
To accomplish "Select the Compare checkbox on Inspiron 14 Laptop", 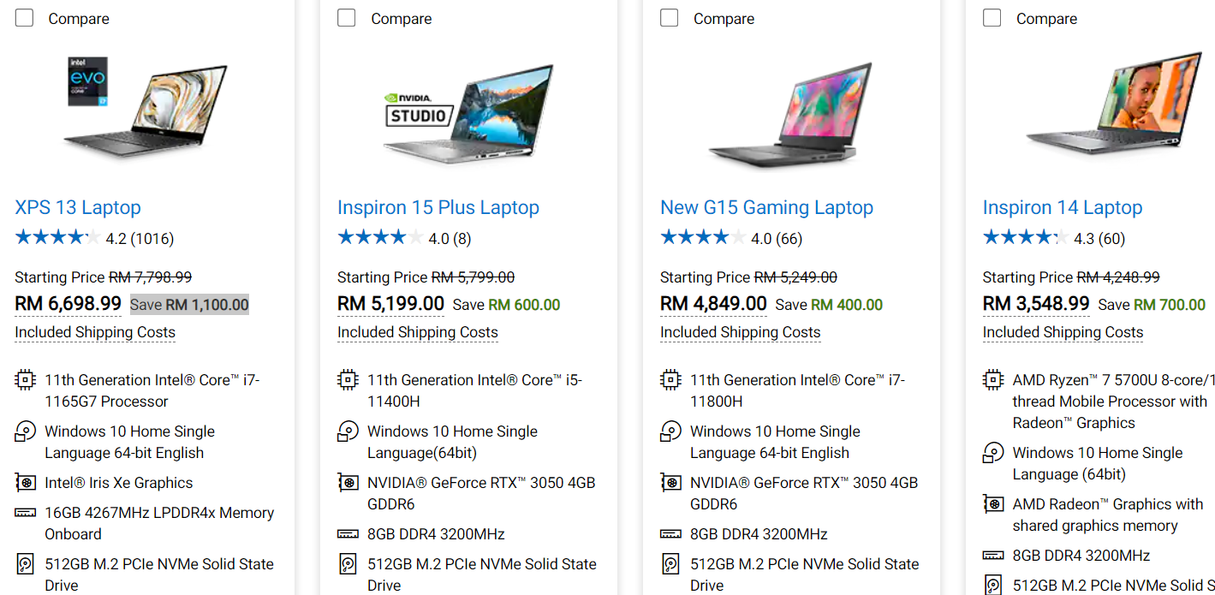I will coord(992,17).
